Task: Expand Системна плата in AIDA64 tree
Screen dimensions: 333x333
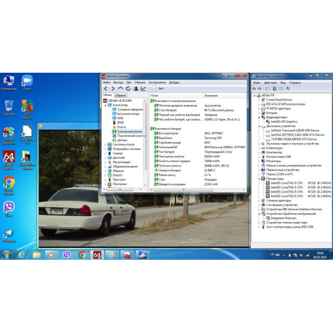Action: 105,145
